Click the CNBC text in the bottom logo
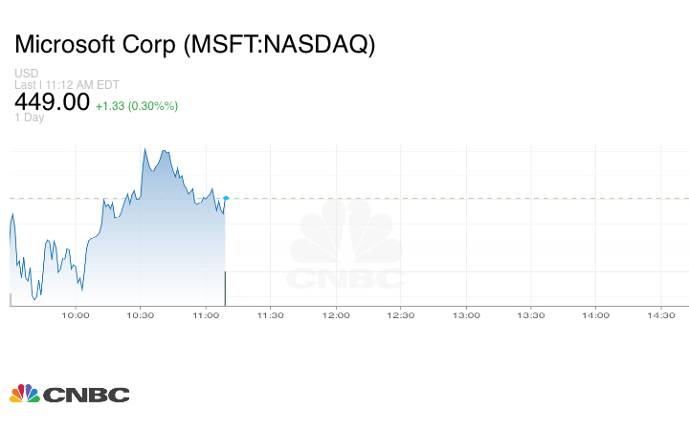The width and height of the screenshot is (689, 430). point(86,395)
